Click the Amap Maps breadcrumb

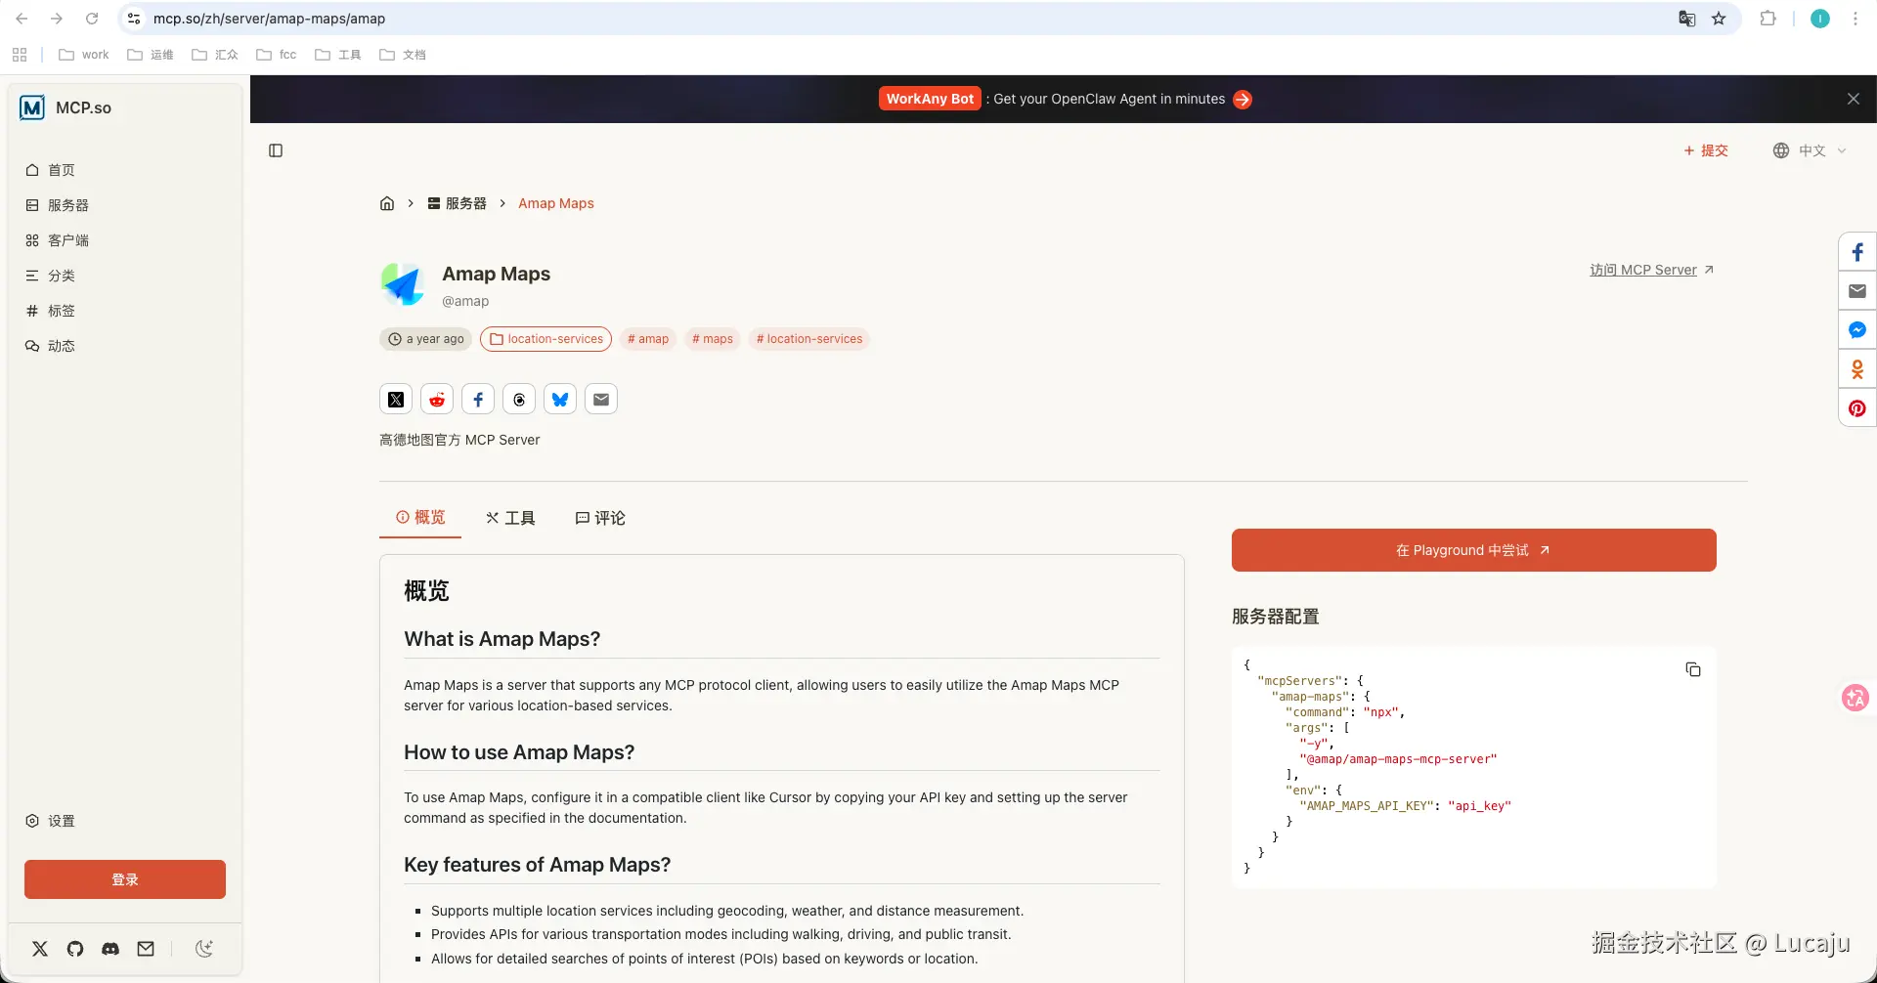pos(556,203)
